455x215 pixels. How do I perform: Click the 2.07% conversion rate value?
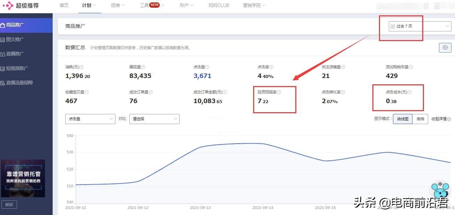point(329,101)
